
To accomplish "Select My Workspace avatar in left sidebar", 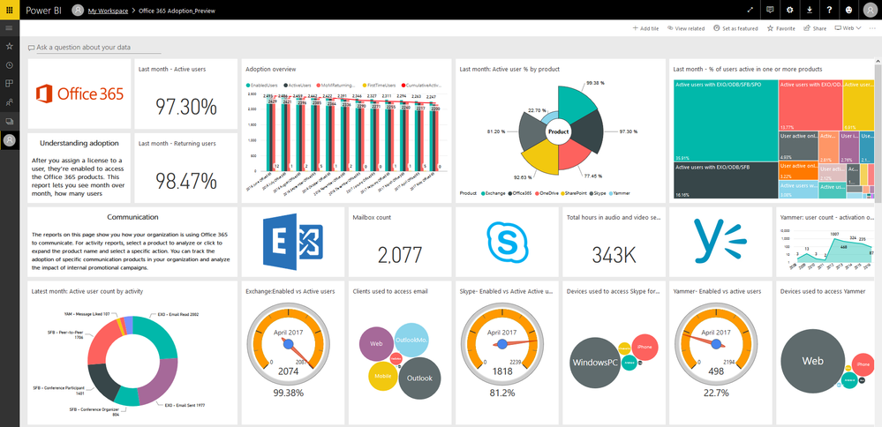I will pyautogui.click(x=9, y=140).
